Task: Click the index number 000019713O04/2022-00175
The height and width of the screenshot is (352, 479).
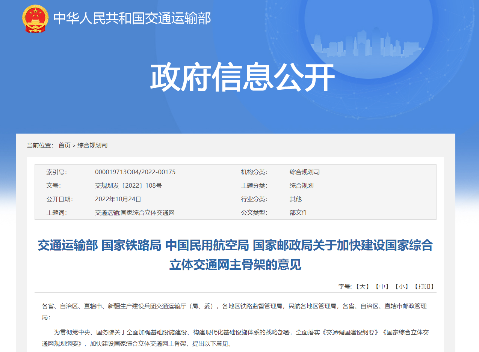Action: 135,172
